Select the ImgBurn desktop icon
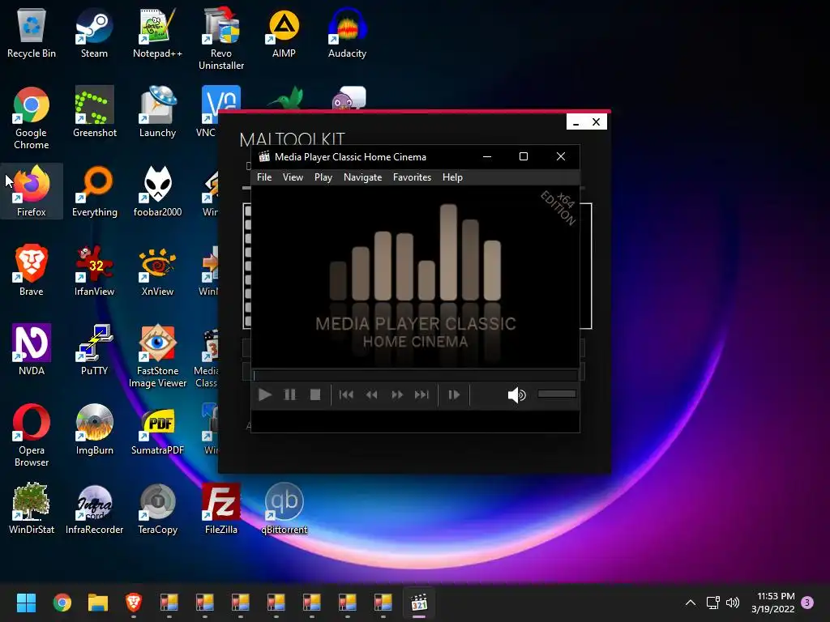This screenshot has width=830, height=622. click(x=94, y=429)
